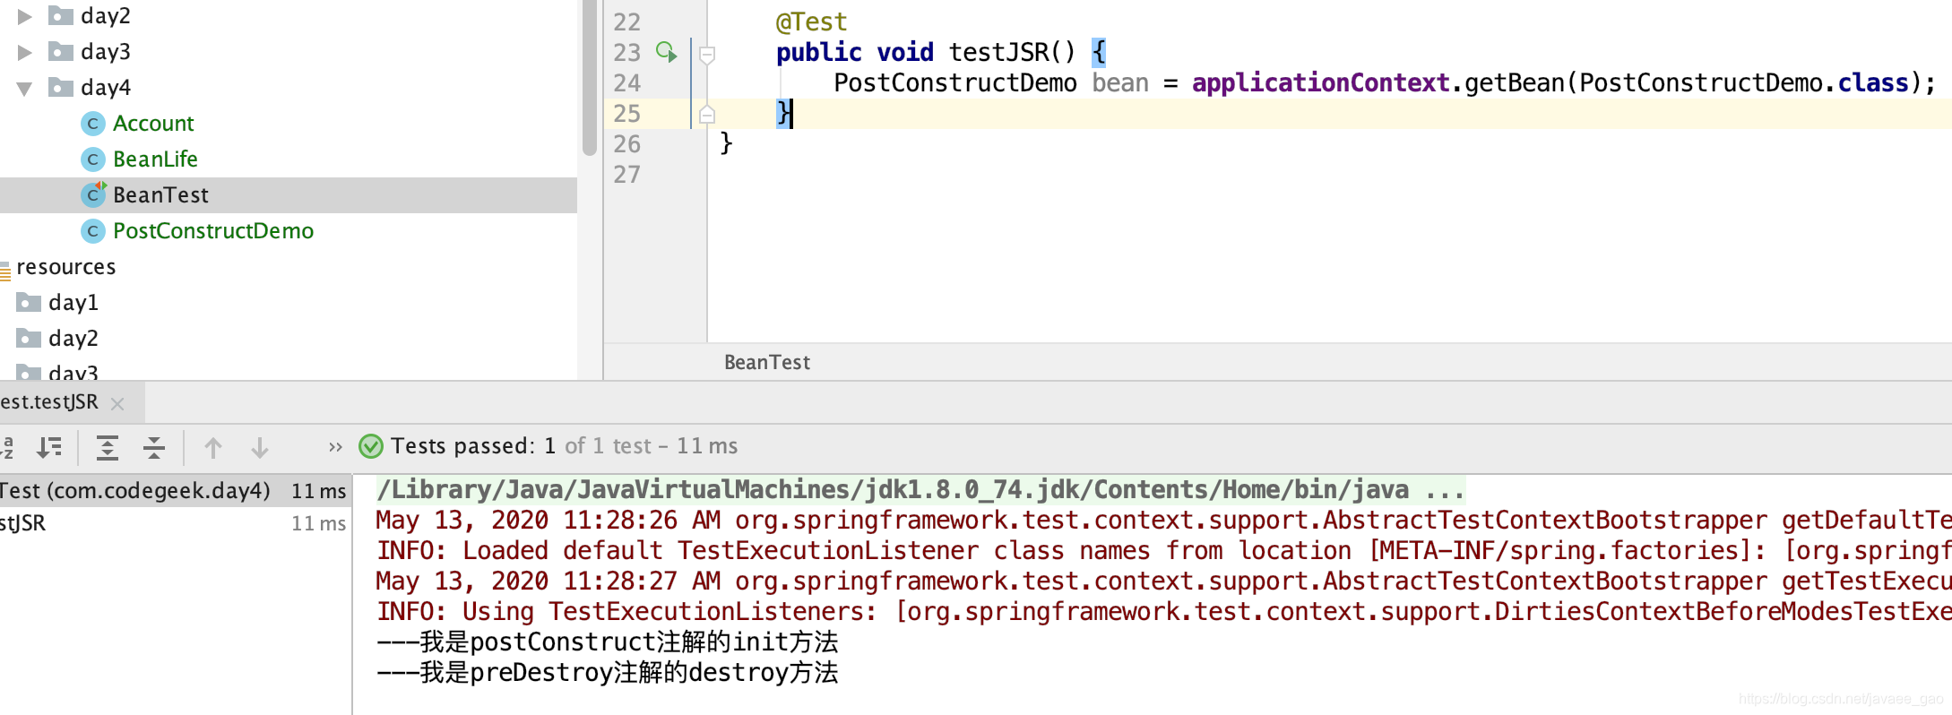Image resolution: width=1952 pixels, height=715 pixels.
Task: Click the @Test annotation
Action: click(811, 22)
